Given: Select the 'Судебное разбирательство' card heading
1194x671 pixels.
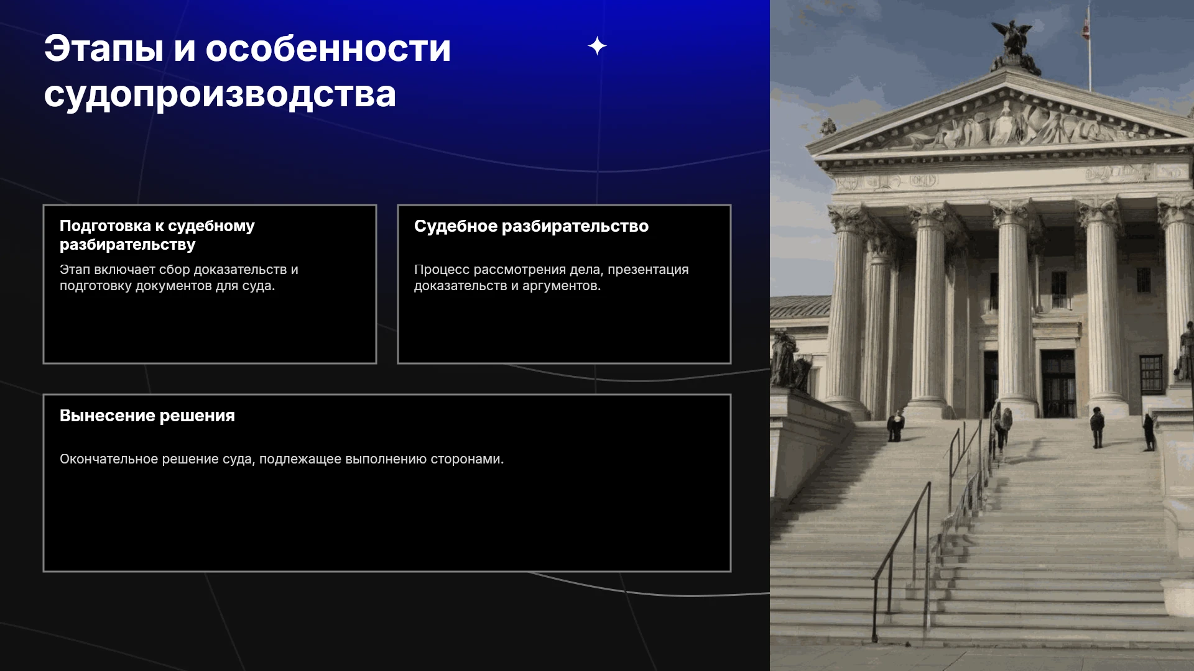Looking at the screenshot, I should (x=531, y=226).
